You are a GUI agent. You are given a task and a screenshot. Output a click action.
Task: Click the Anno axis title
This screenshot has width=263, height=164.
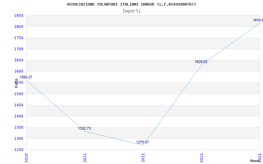coord(255,161)
